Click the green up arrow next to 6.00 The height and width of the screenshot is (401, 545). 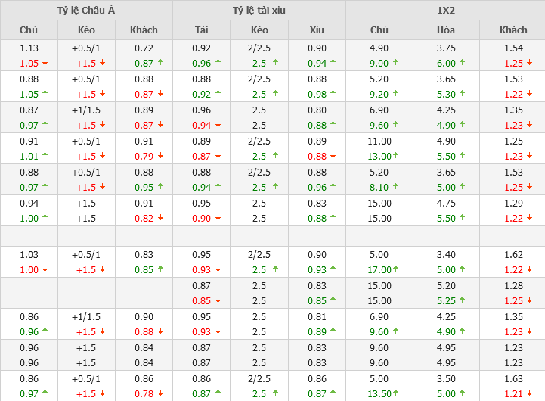click(x=462, y=64)
